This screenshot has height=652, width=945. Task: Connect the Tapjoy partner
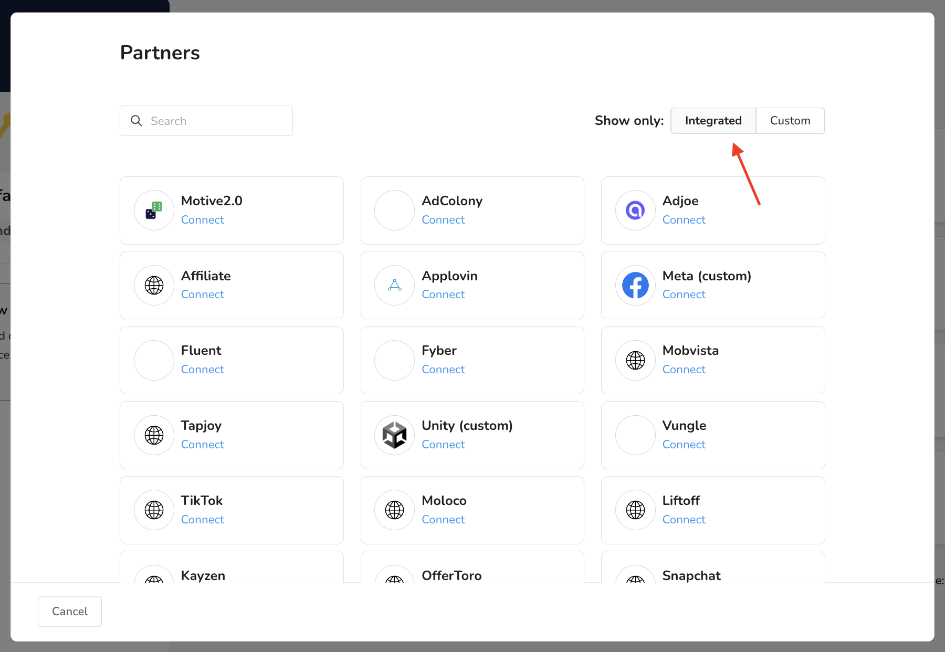[x=202, y=445]
